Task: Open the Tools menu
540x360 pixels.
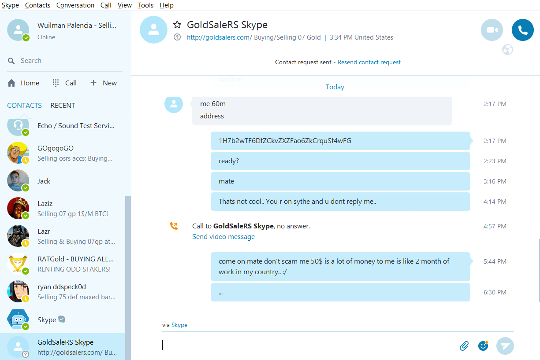Action: [145, 5]
